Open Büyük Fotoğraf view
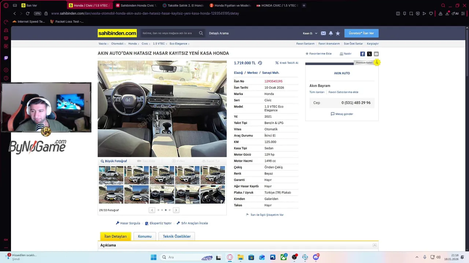Viewport: 469px width, 263px height. pyautogui.click(x=114, y=161)
